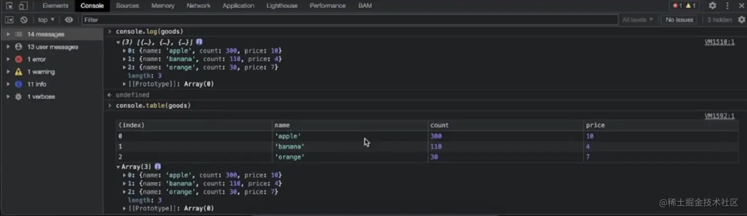This screenshot has width=747, height=216.
Task: Expand the banana object under console.log output
Action: [x=124, y=59]
